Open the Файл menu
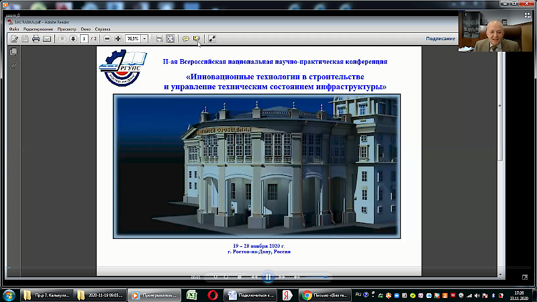The image size is (537, 302). coord(14,30)
